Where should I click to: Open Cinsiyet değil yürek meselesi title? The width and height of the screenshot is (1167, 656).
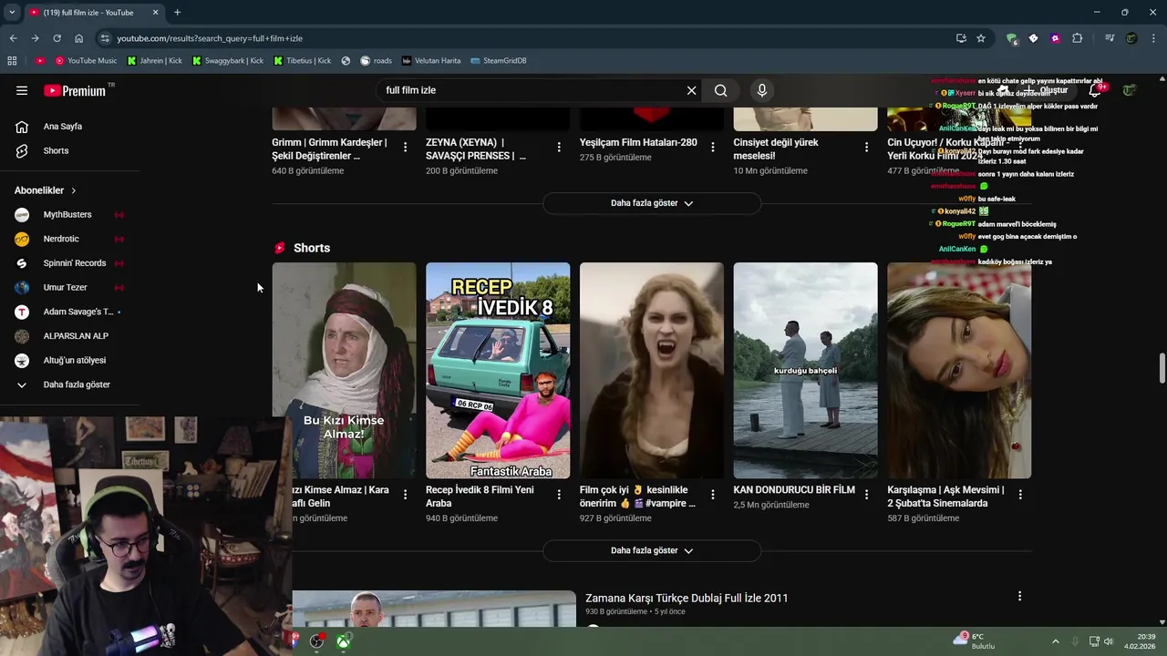(776, 149)
